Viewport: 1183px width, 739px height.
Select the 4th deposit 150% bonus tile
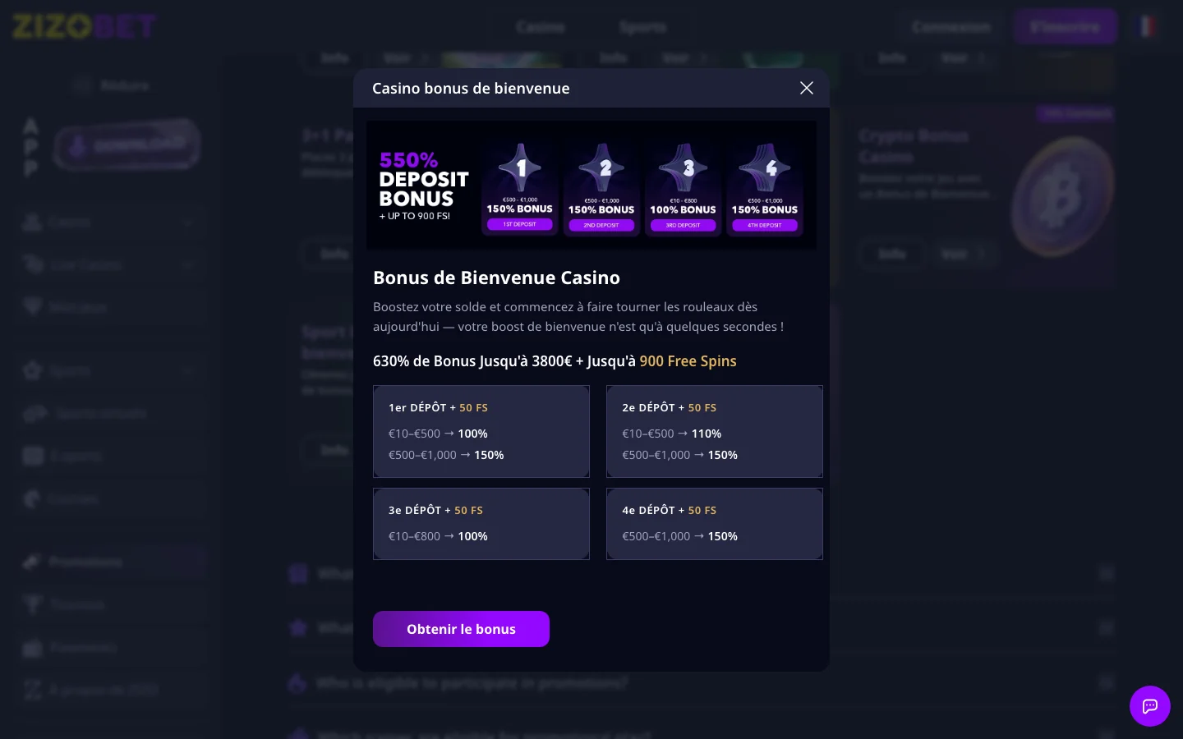click(765, 187)
